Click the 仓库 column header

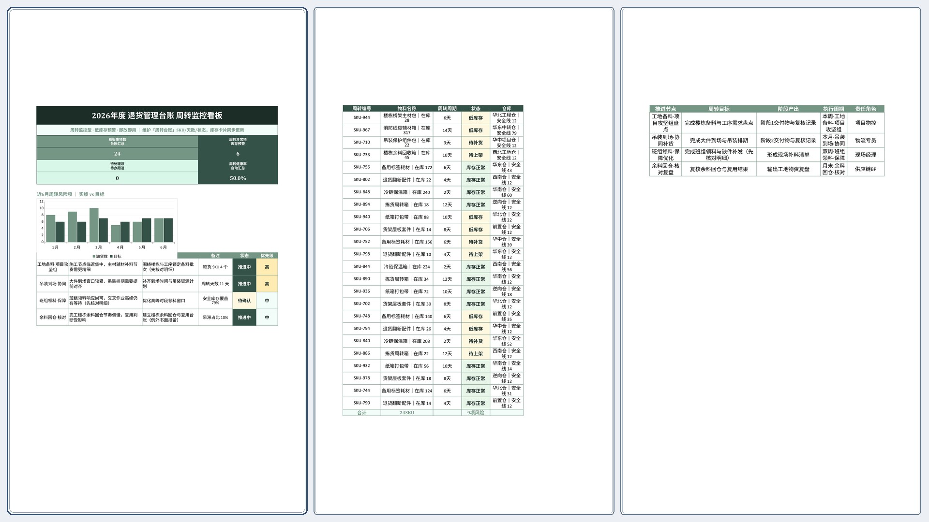[507, 109]
